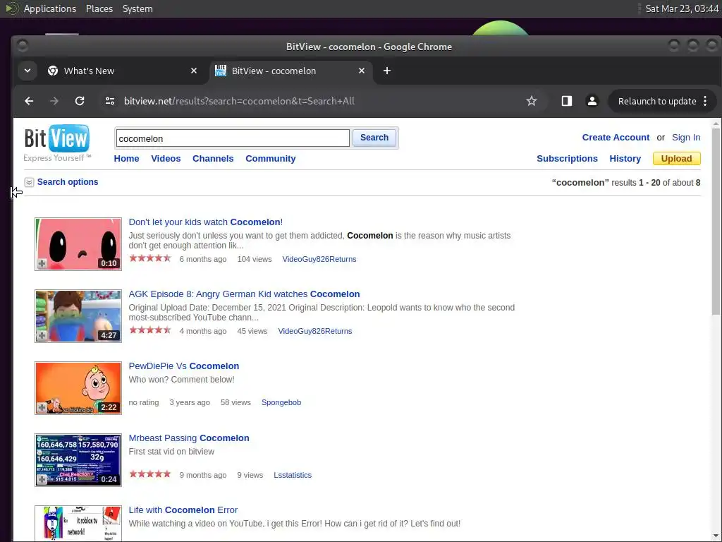Click the PewDiePie Vs Cocomelon thumbnail
The width and height of the screenshot is (722, 542).
coord(78,388)
